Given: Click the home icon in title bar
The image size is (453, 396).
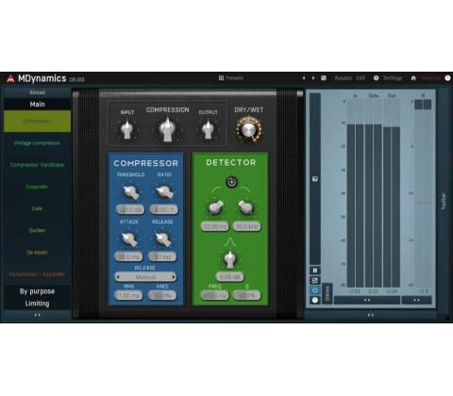Looking at the screenshot, I should (x=413, y=78).
